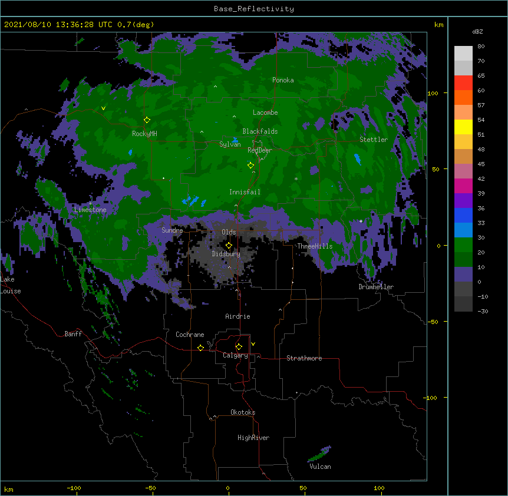Click the Base_Reflectivity title
Image resolution: width=508 pixels, height=496 pixels.
coord(254,9)
